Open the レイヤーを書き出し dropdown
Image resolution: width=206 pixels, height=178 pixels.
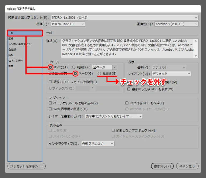click(113, 116)
